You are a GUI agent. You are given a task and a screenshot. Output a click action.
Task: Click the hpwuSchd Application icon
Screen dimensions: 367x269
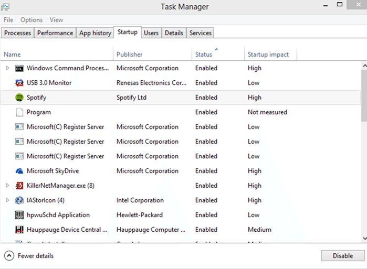[19, 215]
